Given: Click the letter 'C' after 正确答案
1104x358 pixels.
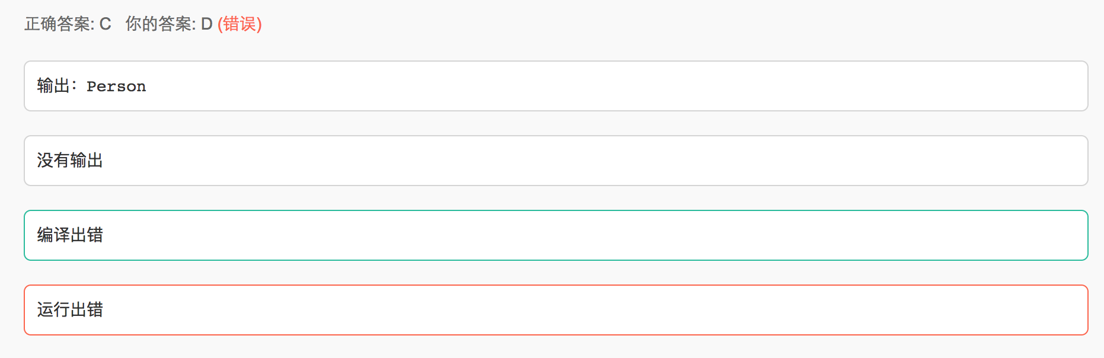Looking at the screenshot, I should point(105,24).
